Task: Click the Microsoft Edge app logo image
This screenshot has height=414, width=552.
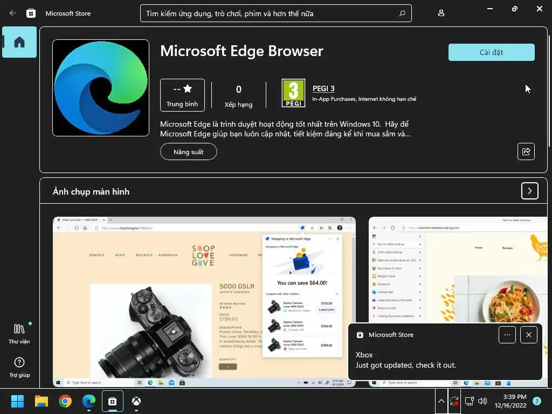Action: (101, 88)
